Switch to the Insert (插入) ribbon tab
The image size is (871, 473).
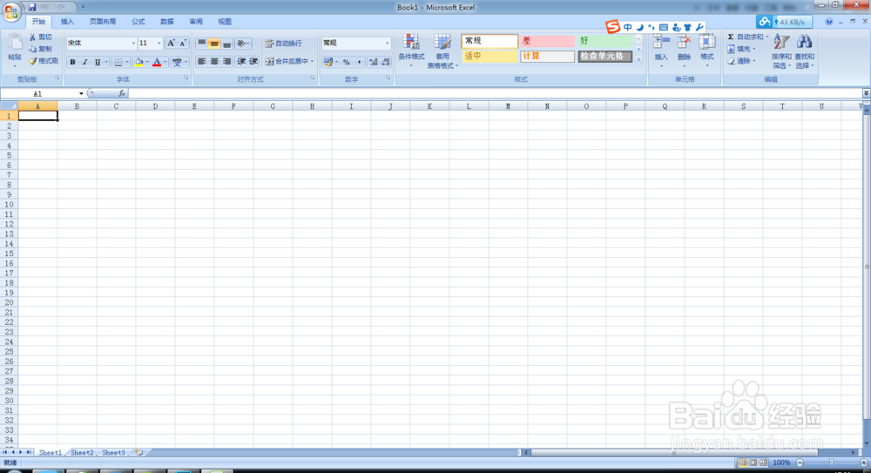[x=67, y=22]
